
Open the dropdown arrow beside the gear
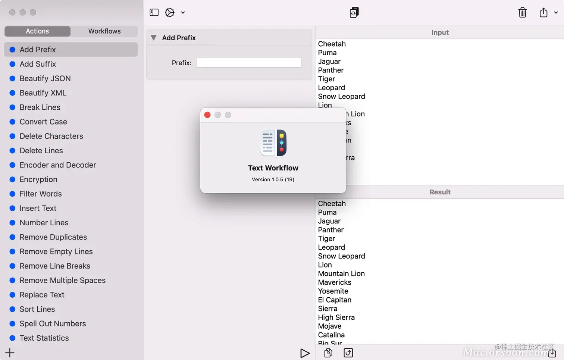tap(183, 12)
